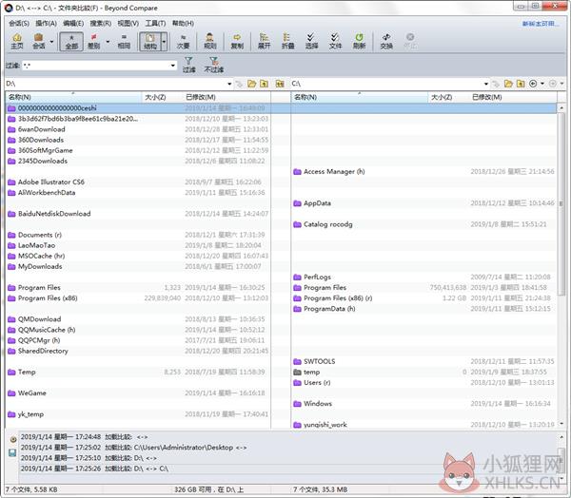Screen dimensions: 571x498
Task: Select the 0000000000000000ceshi folder row
Action: click(x=138, y=108)
